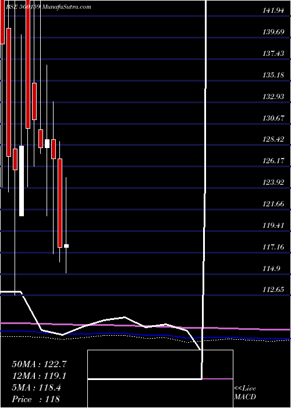Click the 130.67 price axis label
Viewport: 291px width, 408px height.
274,118
